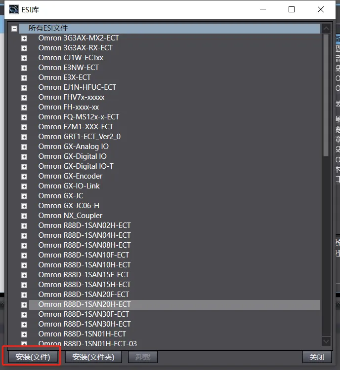Expand Omron R88D-1SAN20H-ECT tree node
The image size is (340, 370).
tap(24, 304)
